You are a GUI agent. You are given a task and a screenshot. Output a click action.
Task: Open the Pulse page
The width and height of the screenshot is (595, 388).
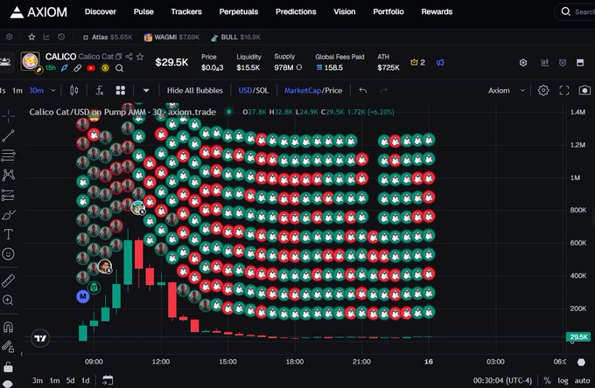[143, 11]
